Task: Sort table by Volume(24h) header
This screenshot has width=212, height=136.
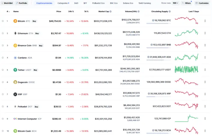Action: (x=131, y=11)
